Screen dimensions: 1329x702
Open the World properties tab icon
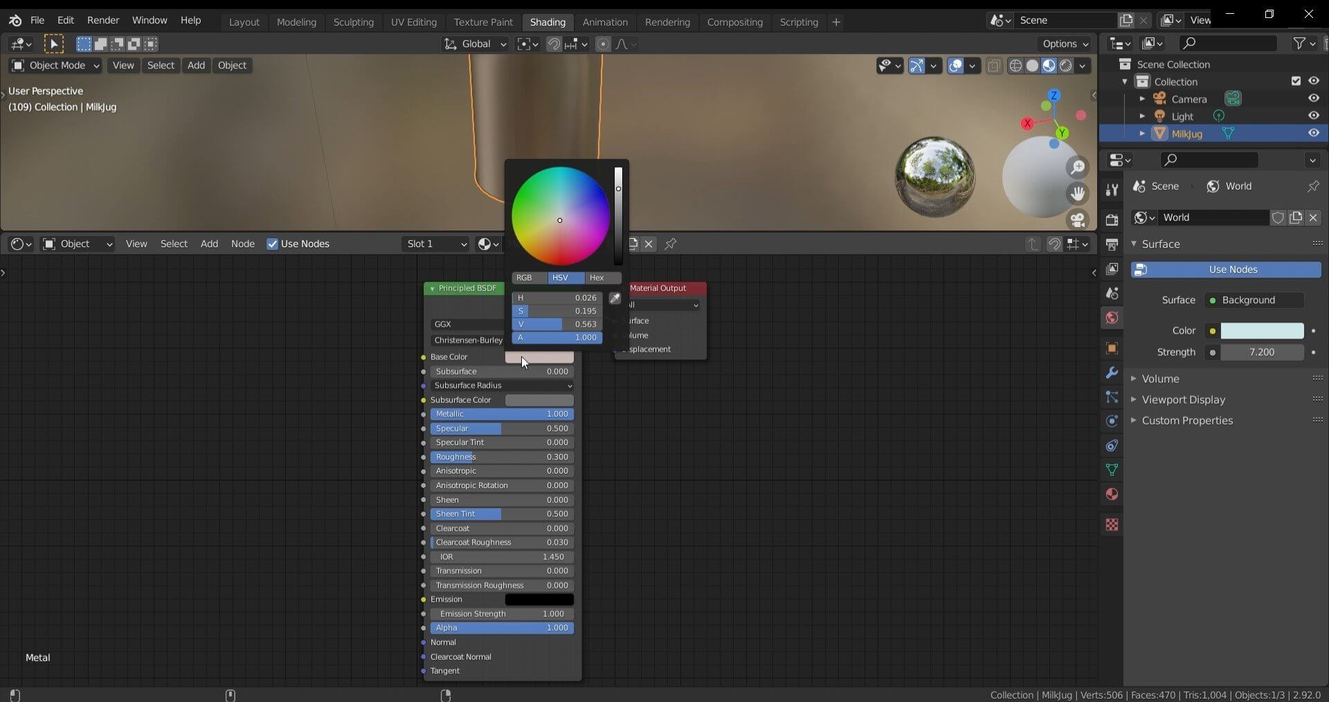pos(1112,318)
